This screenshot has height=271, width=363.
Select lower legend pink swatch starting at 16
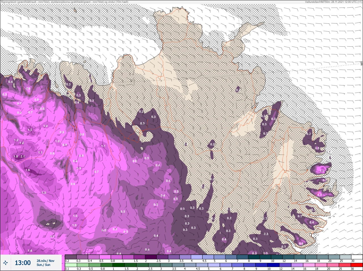pyautogui.click(x=309, y=265)
